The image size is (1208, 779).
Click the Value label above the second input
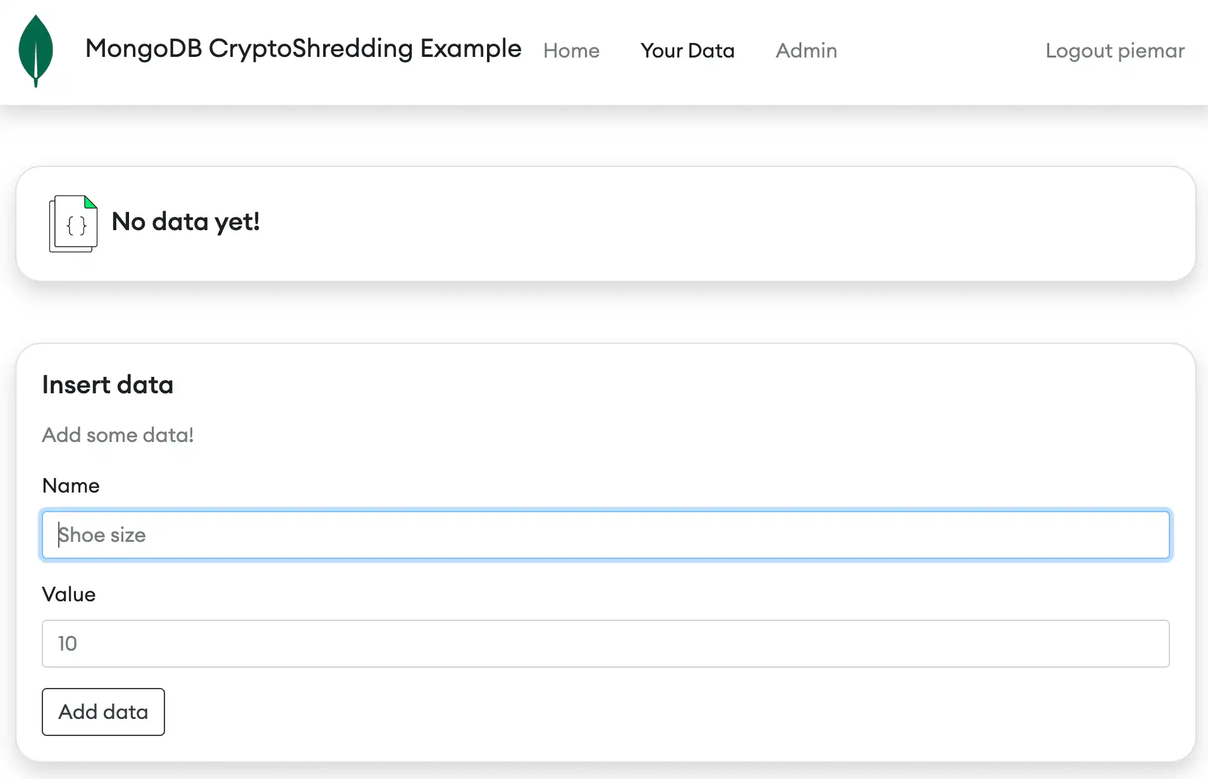tap(68, 594)
